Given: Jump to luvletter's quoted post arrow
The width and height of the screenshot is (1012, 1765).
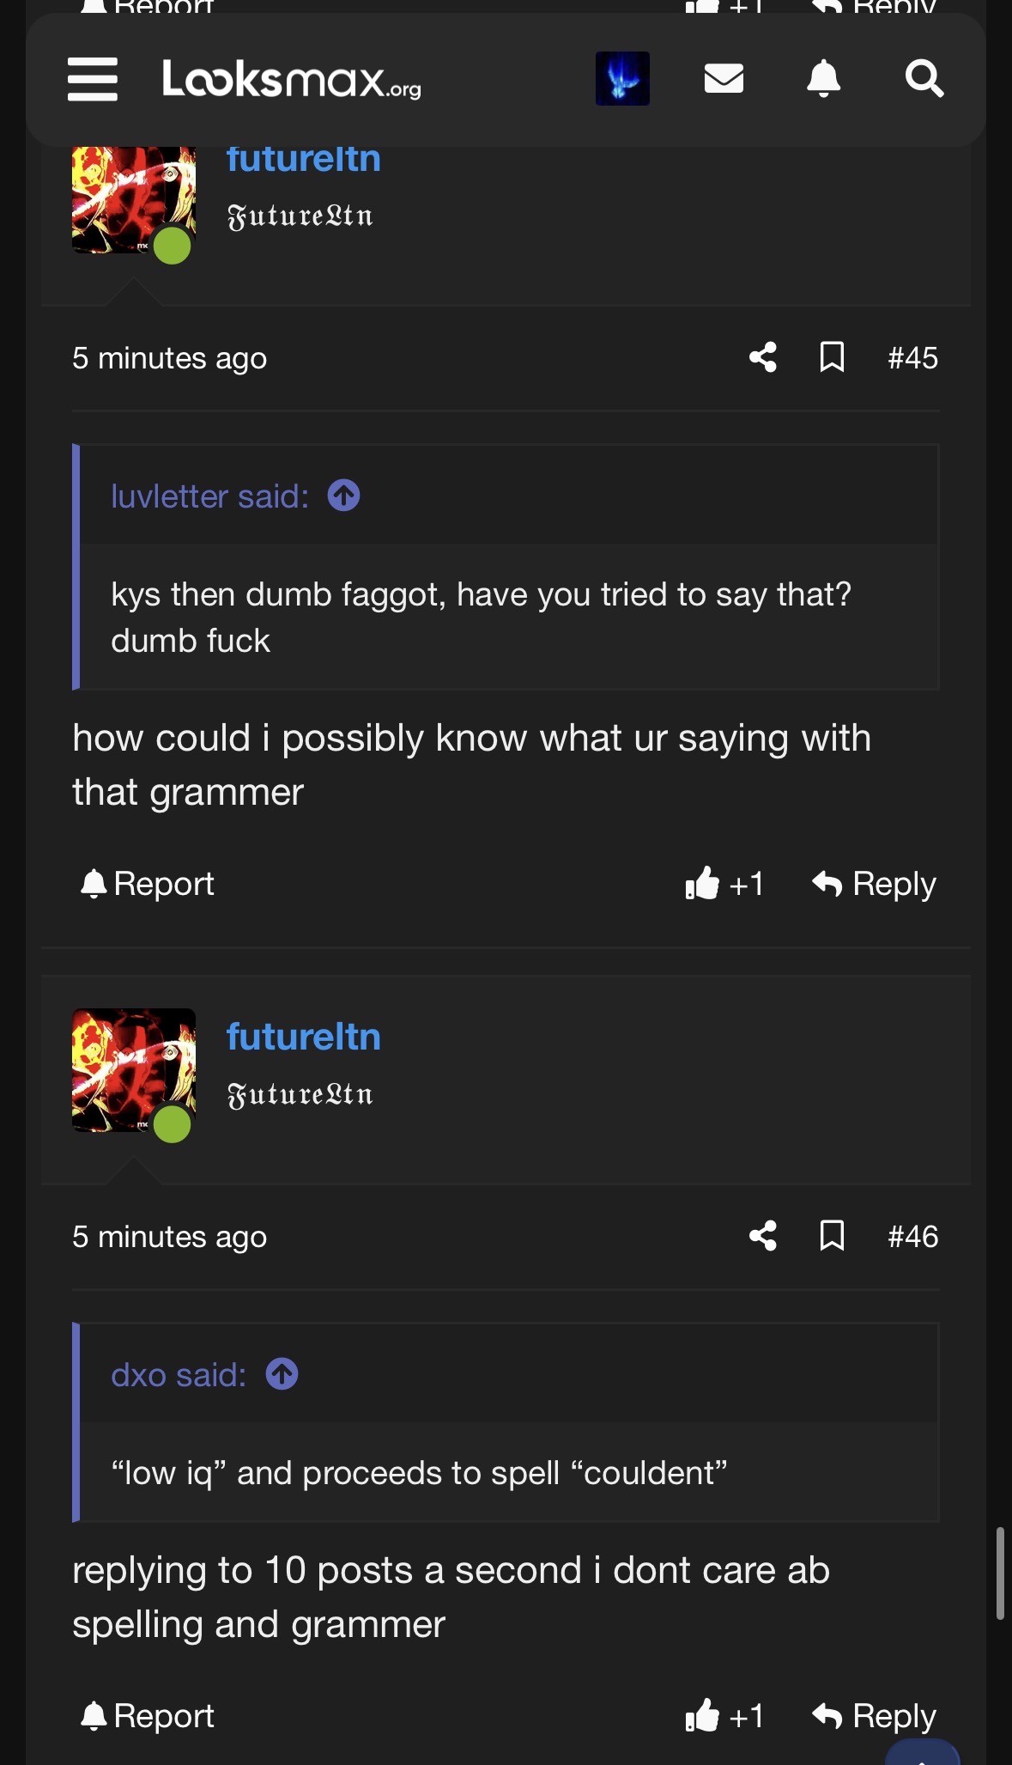Looking at the screenshot, I should (x=343, y=496).
